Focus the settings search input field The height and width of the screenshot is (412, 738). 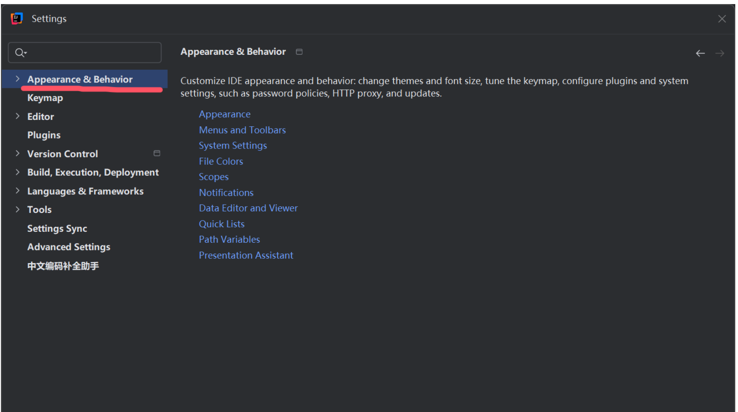(x=85, y=53)
